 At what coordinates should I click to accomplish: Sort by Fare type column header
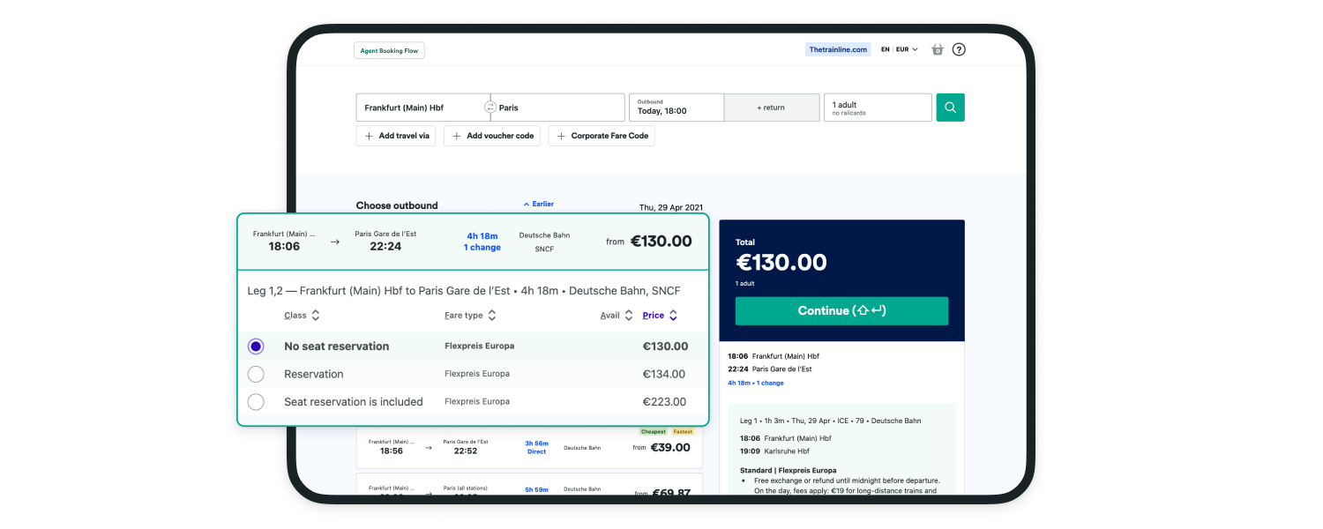pyautogui.click(x=463, y=316)
